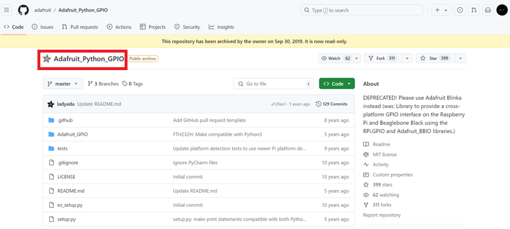
Task: Open the Insights tab
Action: point(221,27)
